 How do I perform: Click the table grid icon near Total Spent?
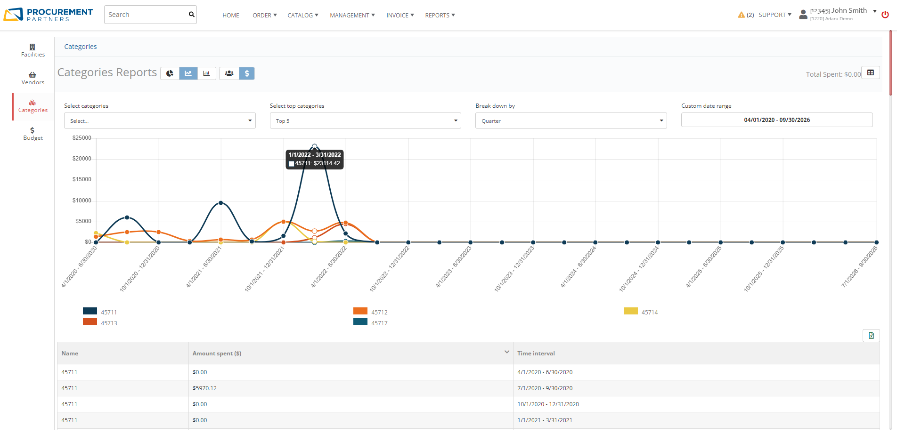pyautogui.click(x=871, y=72)
